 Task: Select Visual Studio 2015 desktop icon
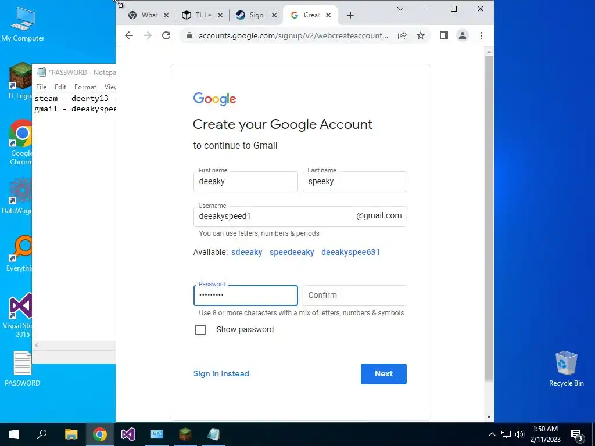click(x=17, y=315)
